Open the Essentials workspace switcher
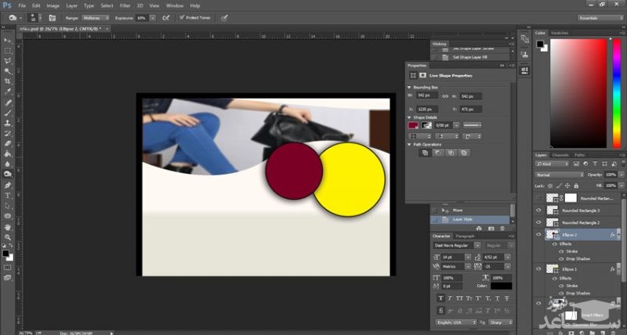 (600, 16)
